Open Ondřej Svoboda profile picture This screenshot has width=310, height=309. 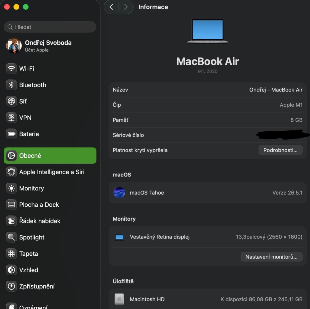14,46
